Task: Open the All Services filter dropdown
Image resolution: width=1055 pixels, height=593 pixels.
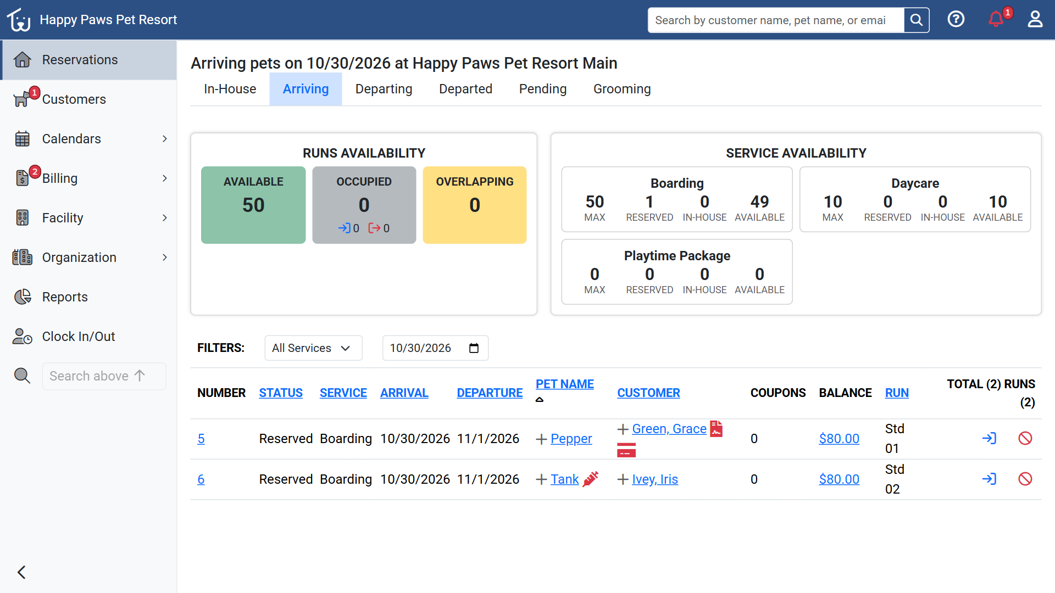Action: coord(313,348)
